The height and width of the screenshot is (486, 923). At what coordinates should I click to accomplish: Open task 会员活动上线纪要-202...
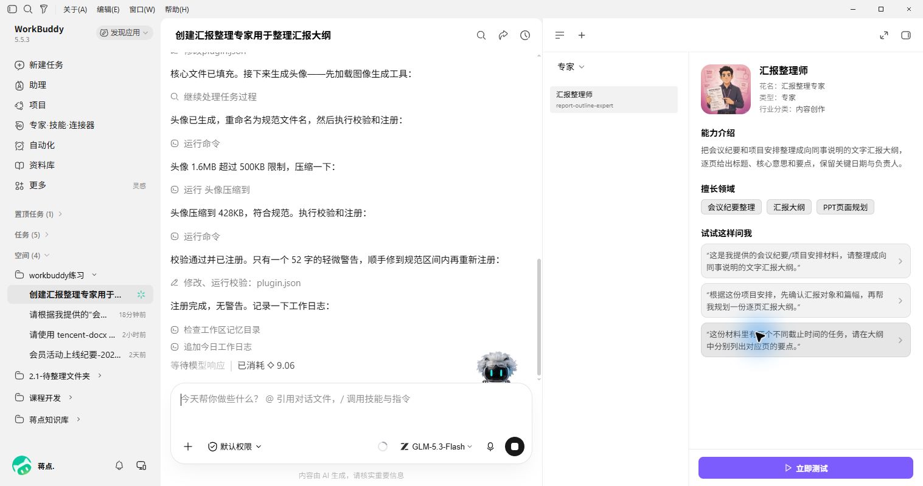point(80,354)
